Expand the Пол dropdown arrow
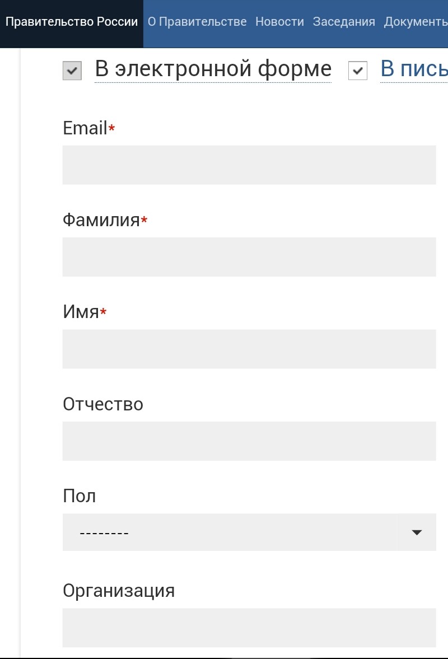This screenshot has height=659, width=448. coord(416,532)
